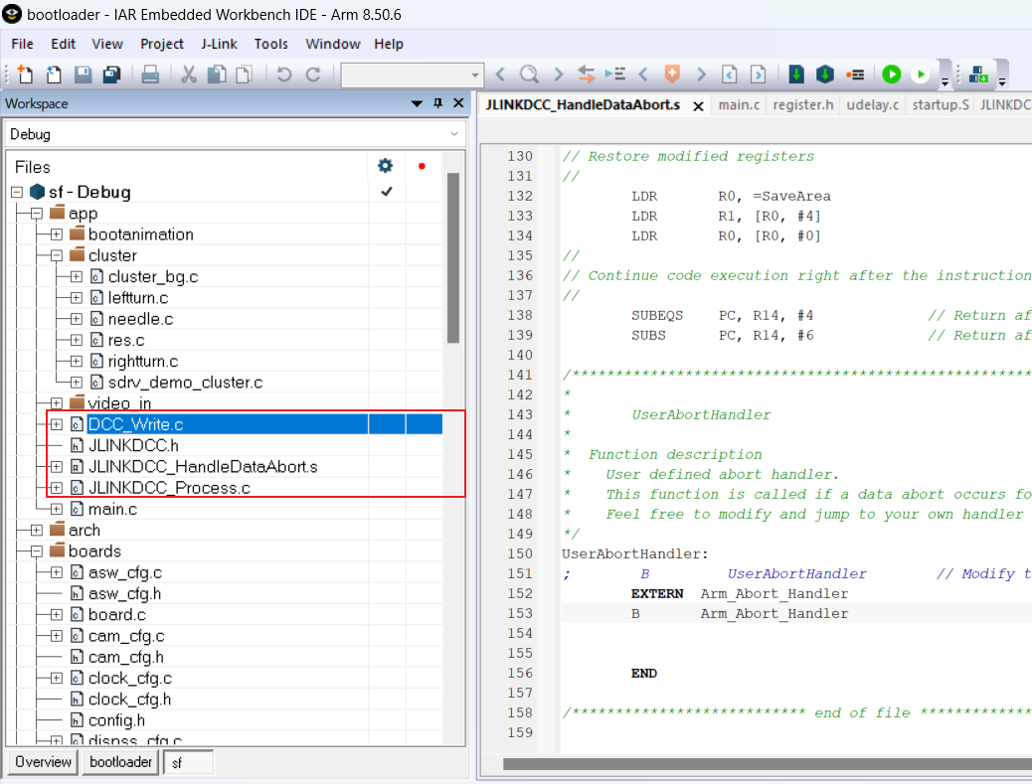Expand the DCC_Write.c tree node
1032x784 pixels.
pyautogui.click(x=57, y=423)
